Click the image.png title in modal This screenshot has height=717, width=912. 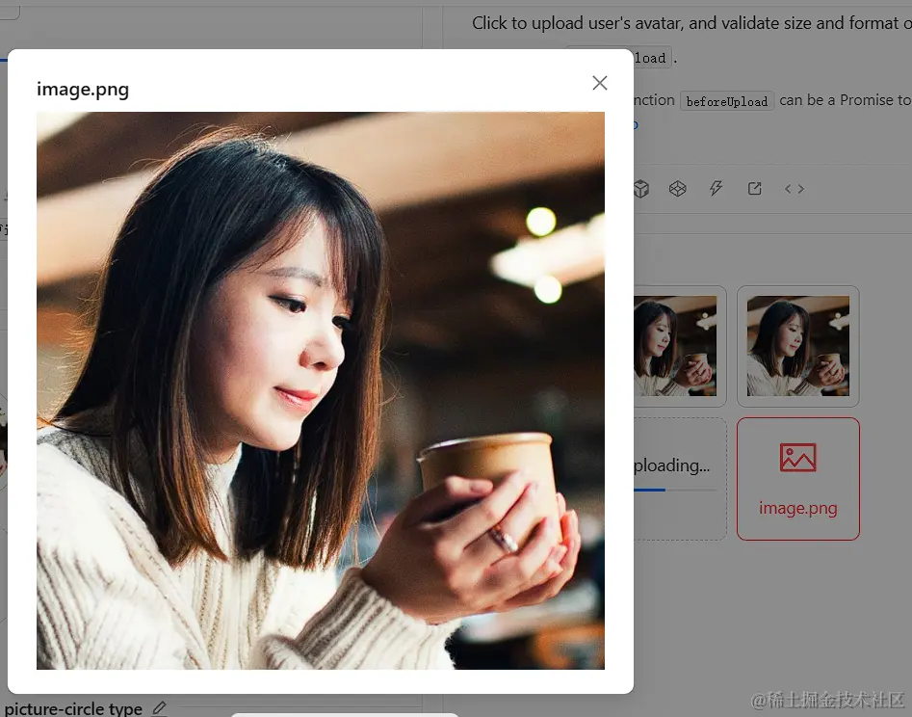[83, 90]
